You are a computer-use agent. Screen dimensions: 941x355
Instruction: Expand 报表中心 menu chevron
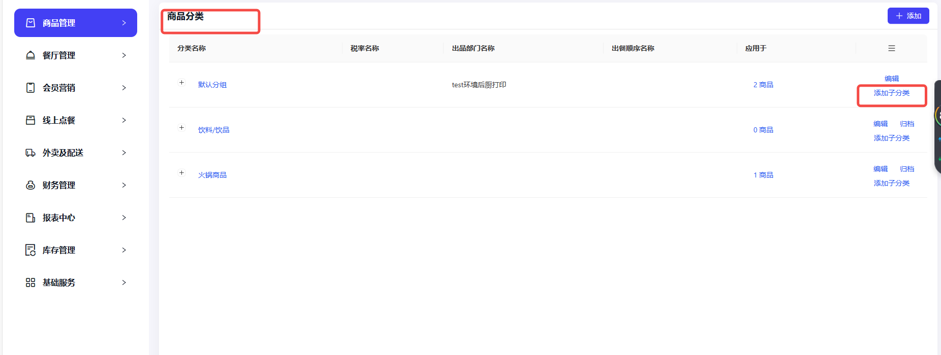(x=124, y=218)
